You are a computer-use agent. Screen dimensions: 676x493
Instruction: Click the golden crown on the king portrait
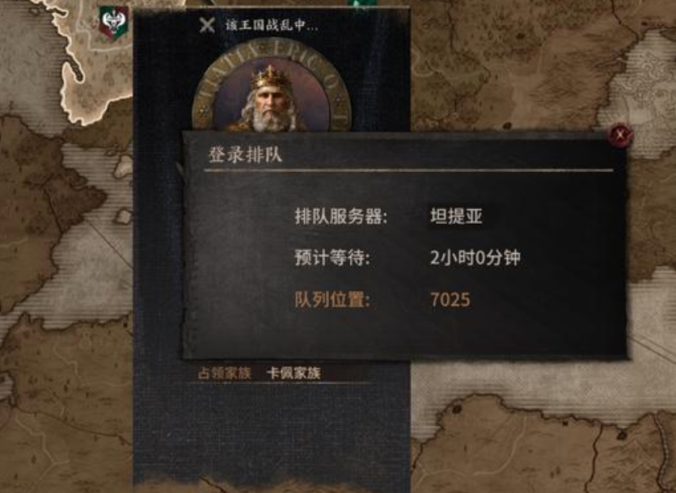pos(270,77)
